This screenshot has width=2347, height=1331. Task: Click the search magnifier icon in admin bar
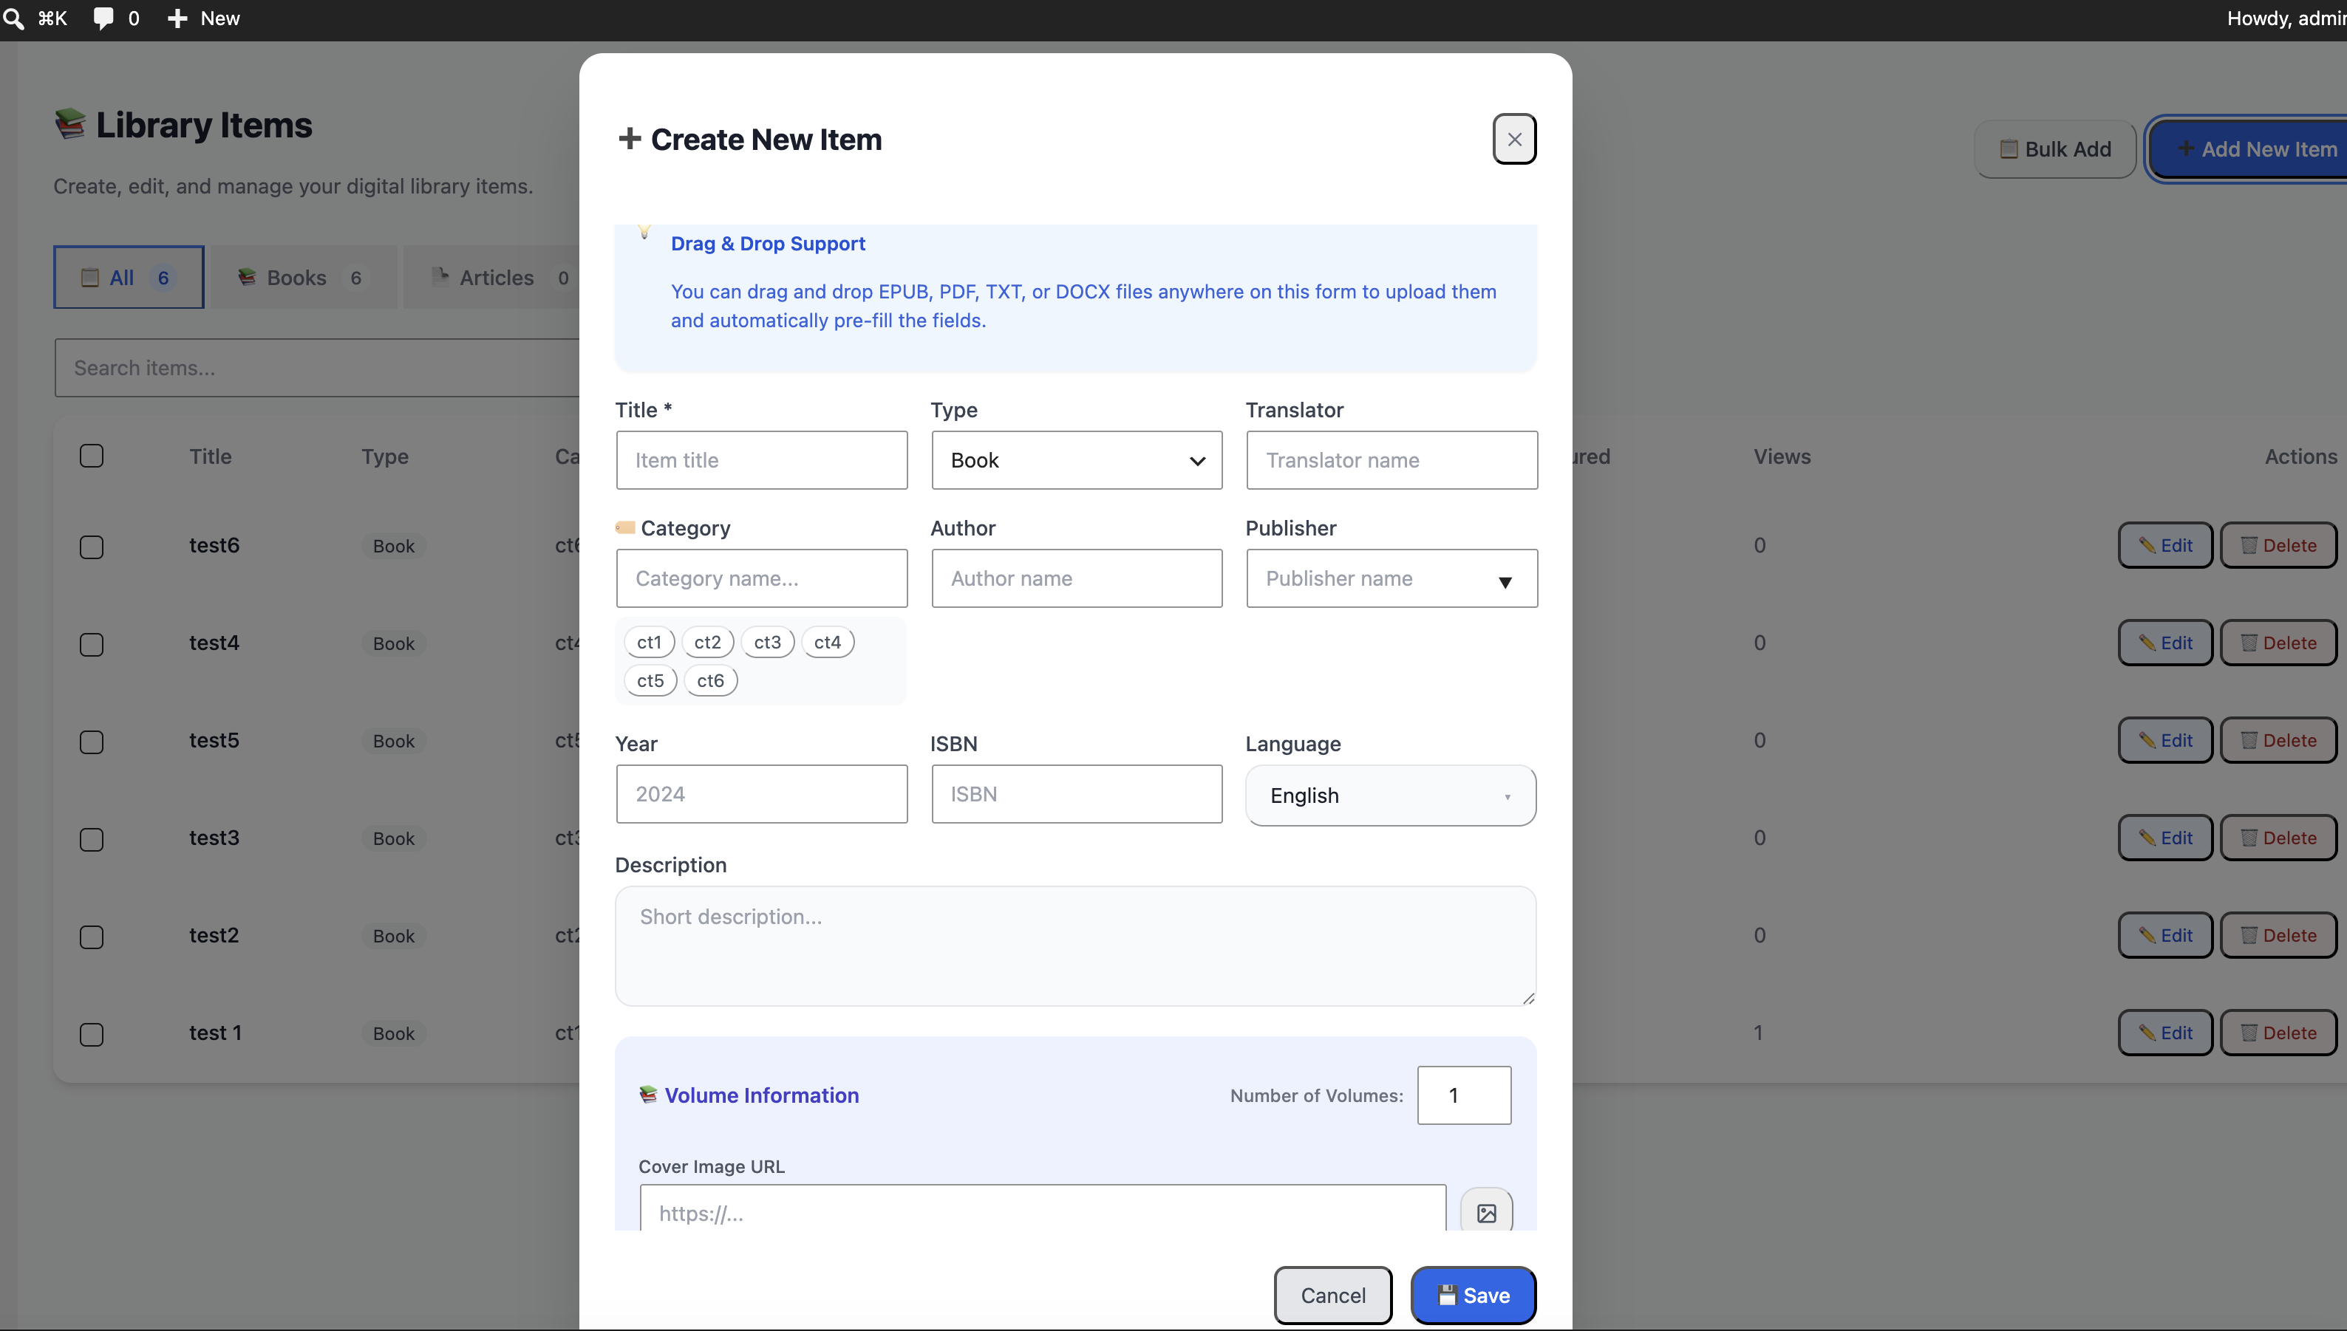click(x=13, y=18)
